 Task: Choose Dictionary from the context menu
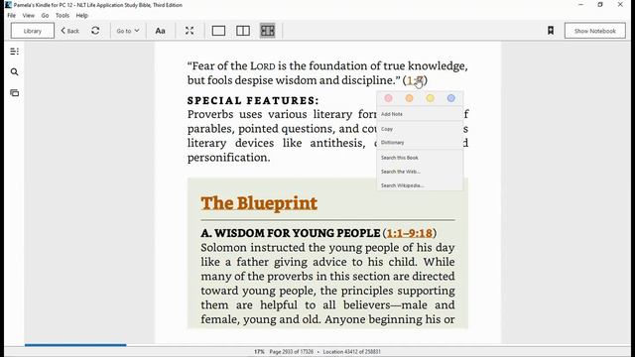tap(420, 143)
